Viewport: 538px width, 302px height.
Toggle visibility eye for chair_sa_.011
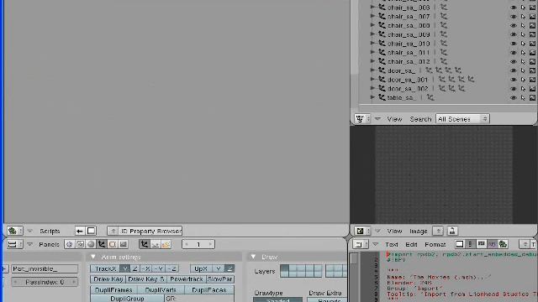click(514, 53)
